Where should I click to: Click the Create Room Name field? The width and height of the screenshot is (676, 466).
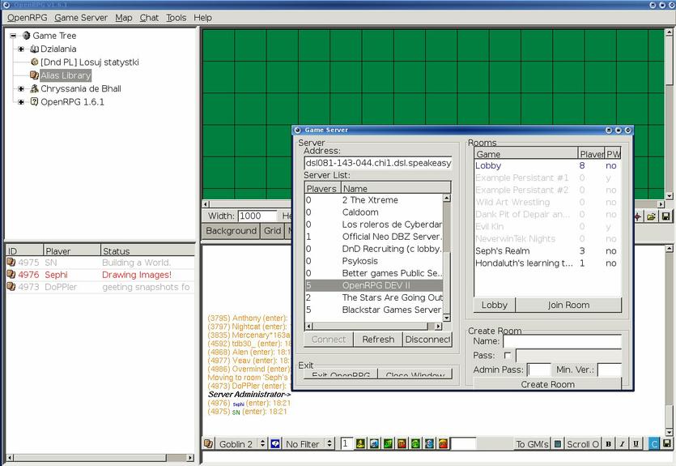tap(562, 341)
